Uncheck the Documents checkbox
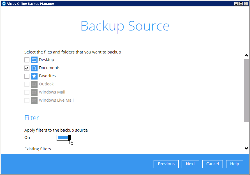The height and width of the screenshot is (175, 250). coord(27,68)
